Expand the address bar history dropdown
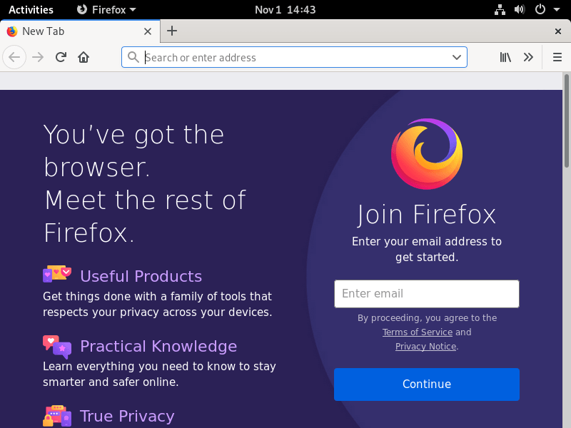571x428 pixels. [x=457, y=57]
